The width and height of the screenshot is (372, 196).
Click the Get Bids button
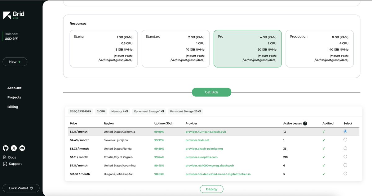212,92
